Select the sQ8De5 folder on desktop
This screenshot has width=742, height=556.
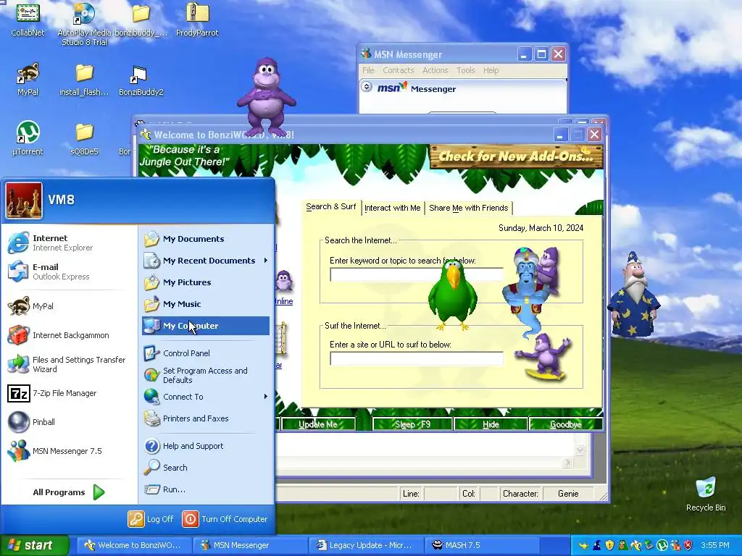[x=84, y=138]
